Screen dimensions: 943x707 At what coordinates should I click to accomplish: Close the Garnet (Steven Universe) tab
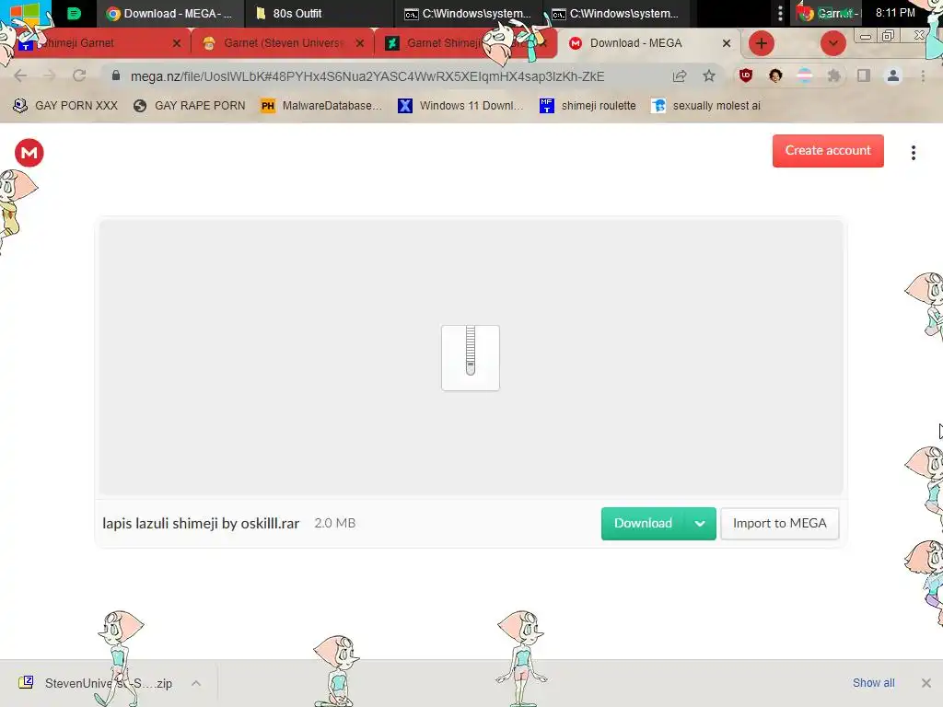[x=360, y=43]
